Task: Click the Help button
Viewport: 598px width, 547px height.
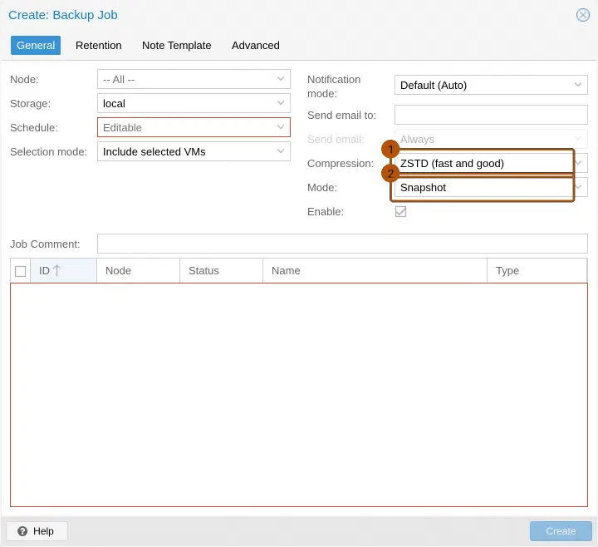Action: 37,531
